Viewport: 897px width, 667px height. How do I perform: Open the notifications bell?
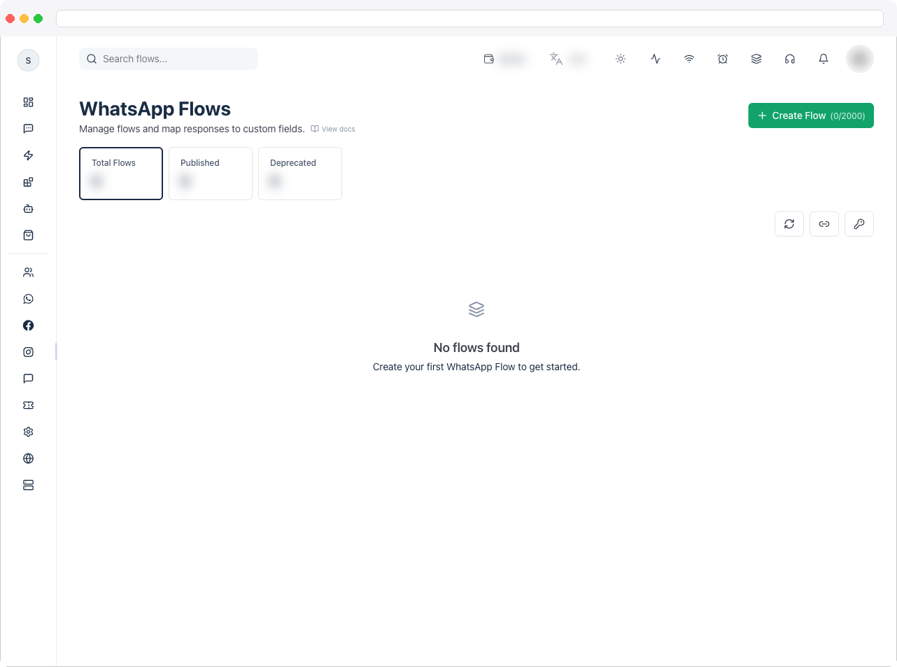[824, 59]
